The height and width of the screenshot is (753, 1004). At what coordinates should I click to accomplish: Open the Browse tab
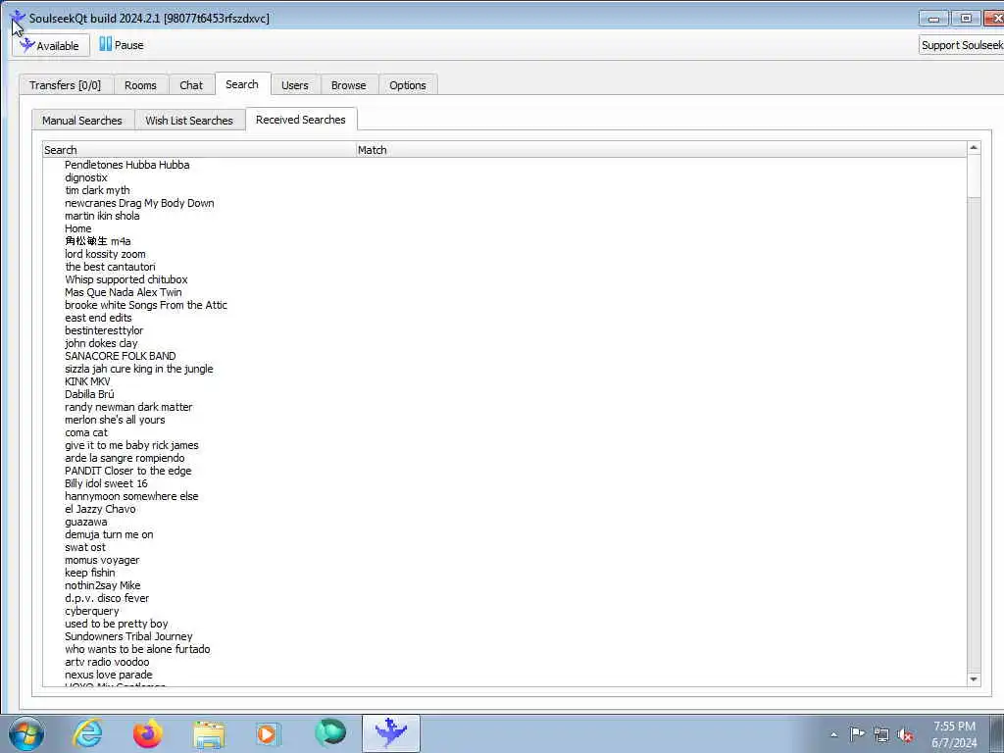[348, 85]
